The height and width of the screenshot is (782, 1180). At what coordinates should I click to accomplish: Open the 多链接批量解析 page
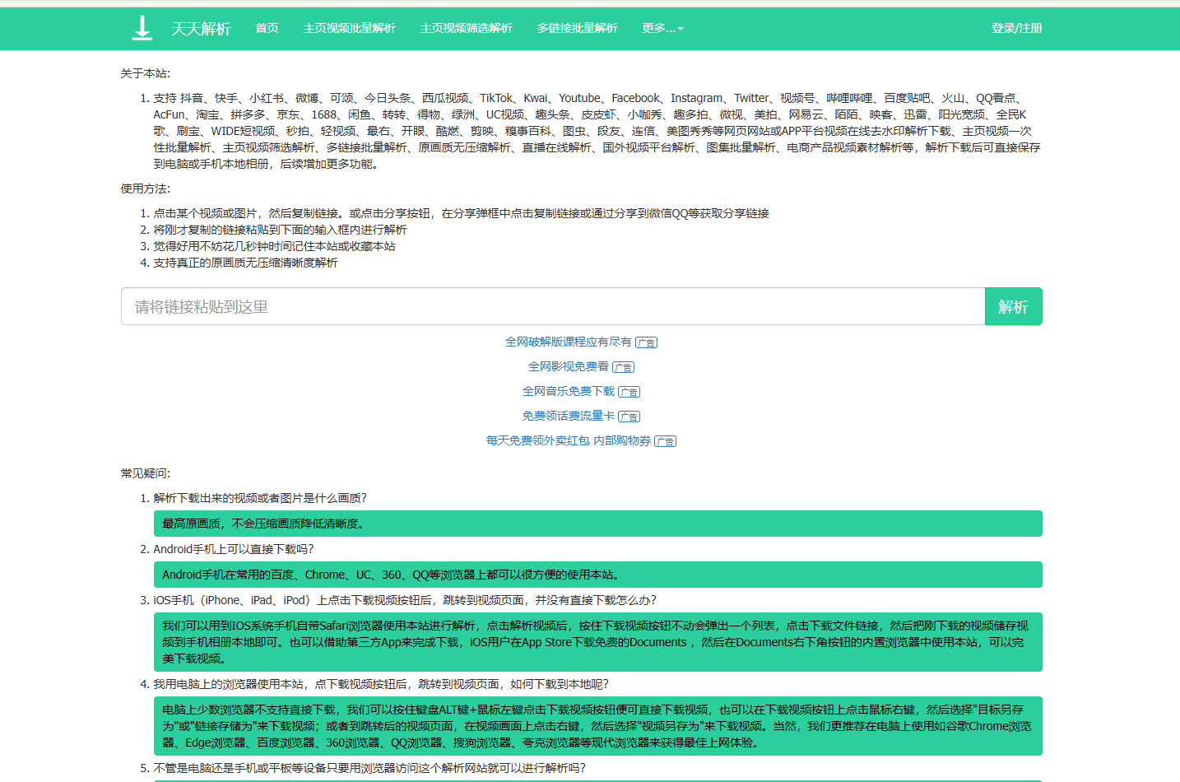(x=577, y=28)
